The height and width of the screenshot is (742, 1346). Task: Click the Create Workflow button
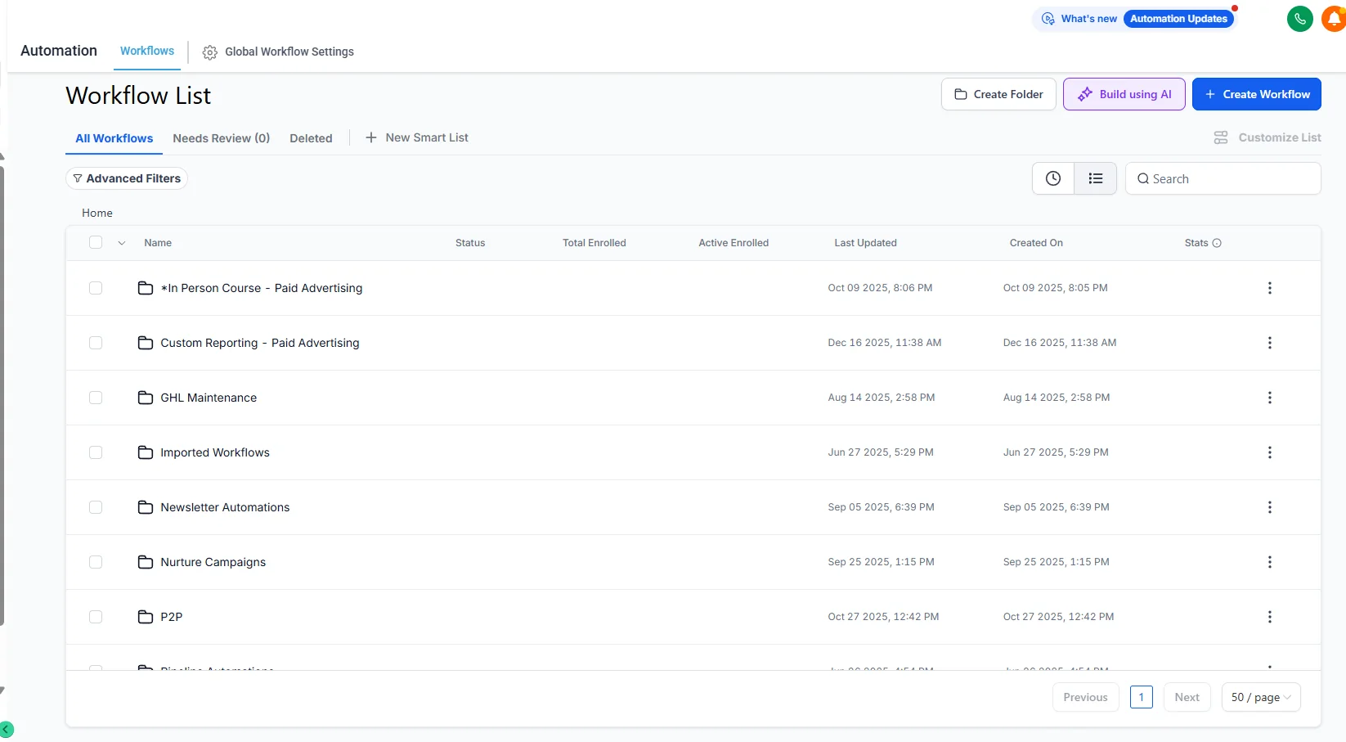tap(1257, 94)
